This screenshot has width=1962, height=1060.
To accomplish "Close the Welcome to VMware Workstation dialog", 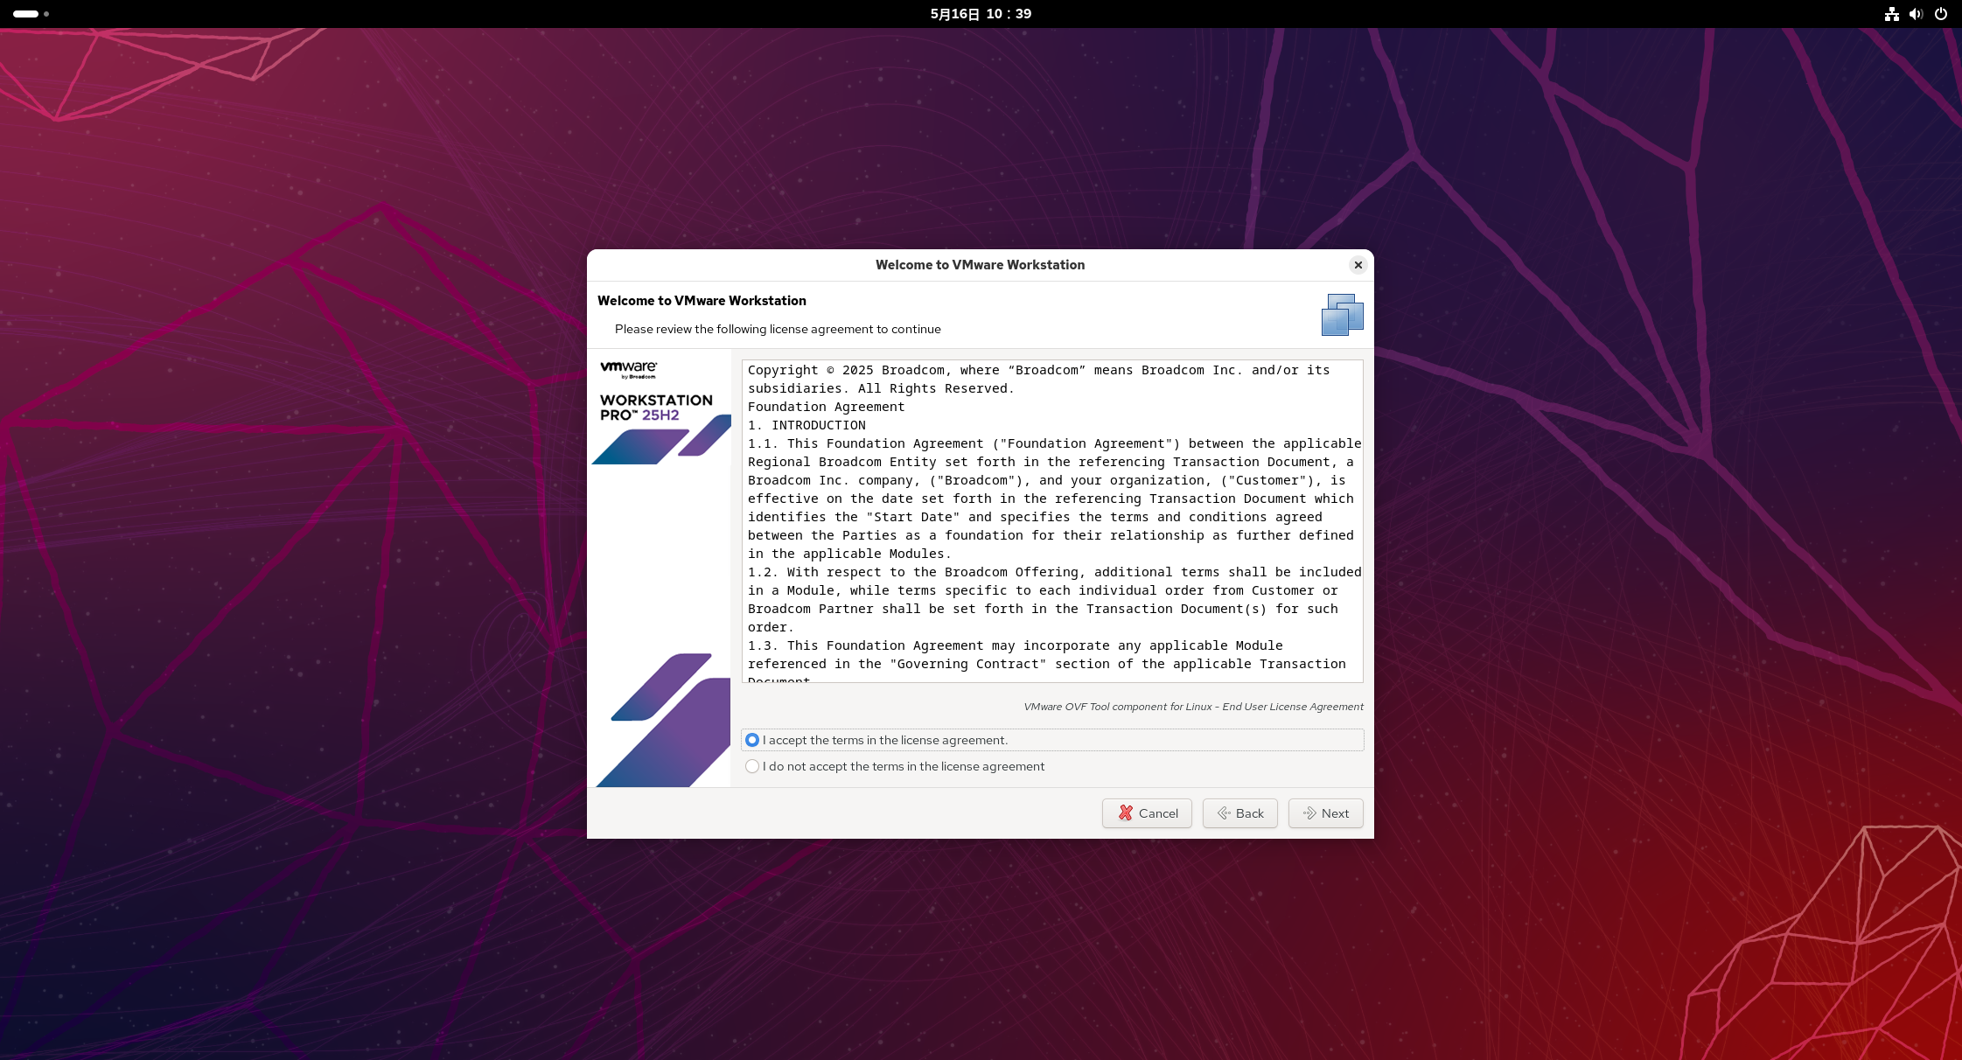I will 1358,265.
